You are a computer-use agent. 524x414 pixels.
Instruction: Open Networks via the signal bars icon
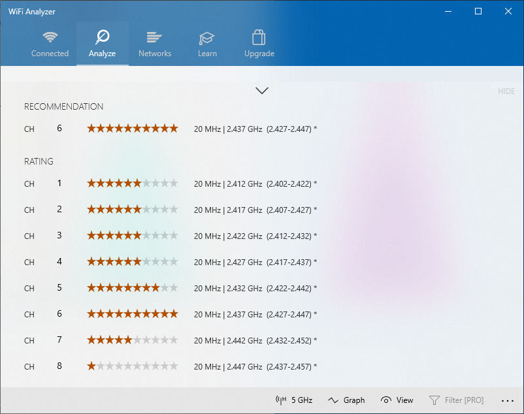click(x=154, y=37)
